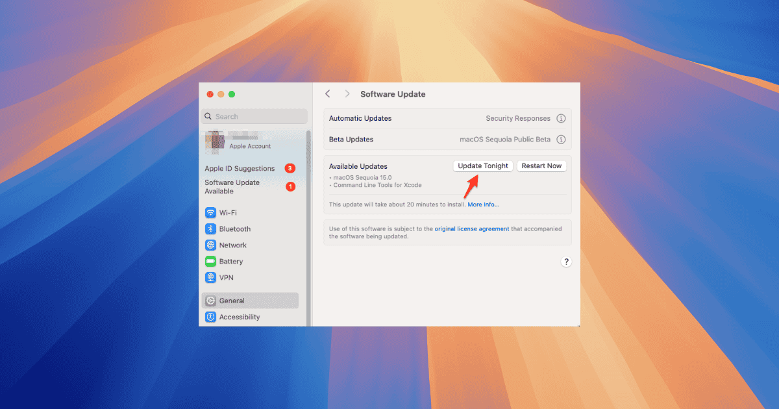Open Network settings via globe icon
Image resolution: width=779 pixels, height=409 pixels.
point(210,245)
